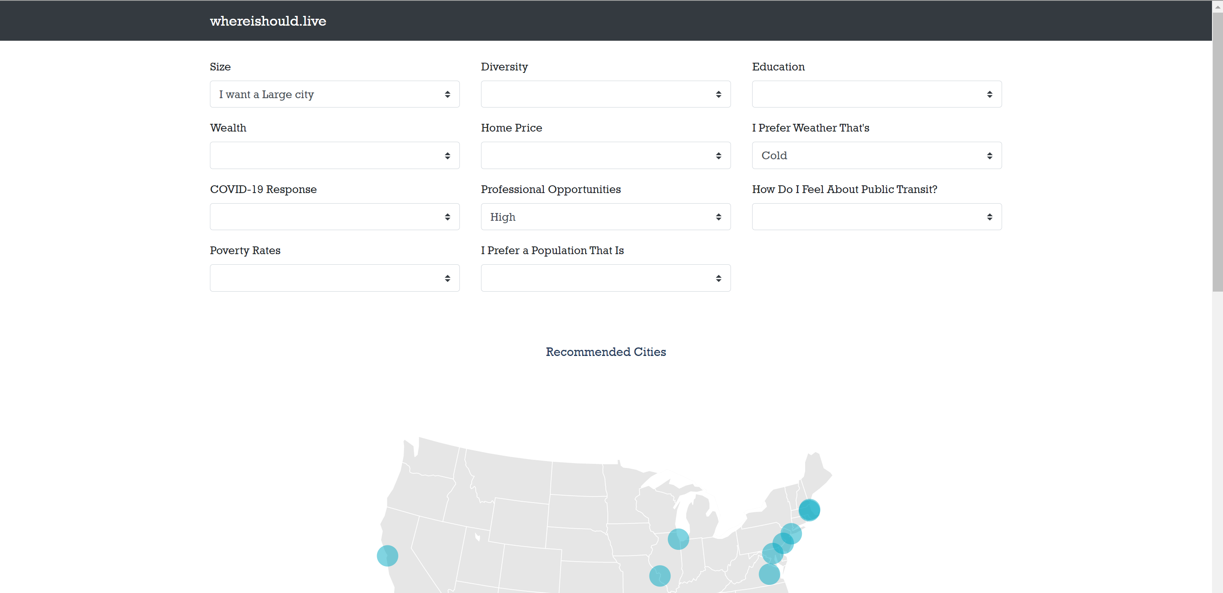
Task: Click the California city marker on map
Action: pyautogui.click(x=387, y=556)
